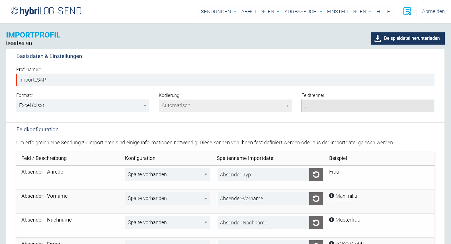Edit the Profilname field Import_SAP
Image resolution: width=451 pixels, height=244 pixels.
point(225,80)
